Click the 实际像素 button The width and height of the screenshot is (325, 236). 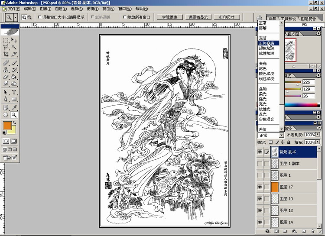coord(169,17)
